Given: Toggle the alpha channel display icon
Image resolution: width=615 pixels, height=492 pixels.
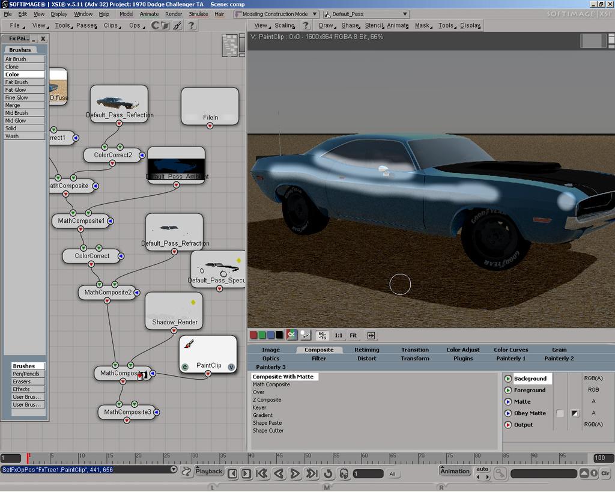Looking at the screenshot, I should click(291, 335).
